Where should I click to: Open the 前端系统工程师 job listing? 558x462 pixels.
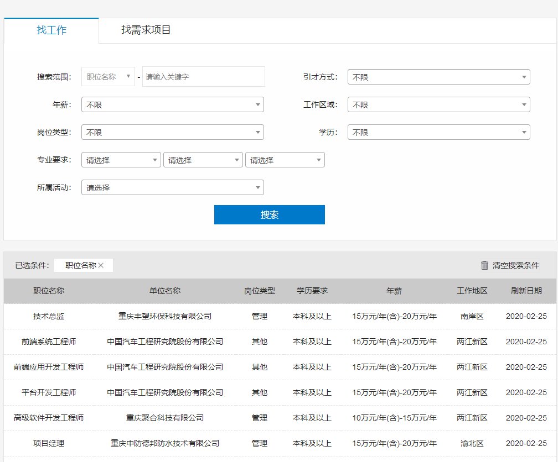coord(49,342)
